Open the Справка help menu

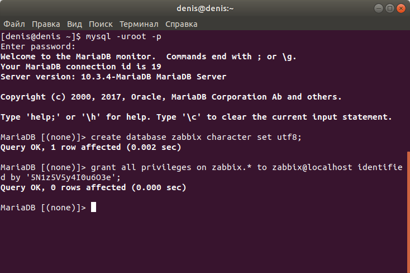click(x=181, y=24)
